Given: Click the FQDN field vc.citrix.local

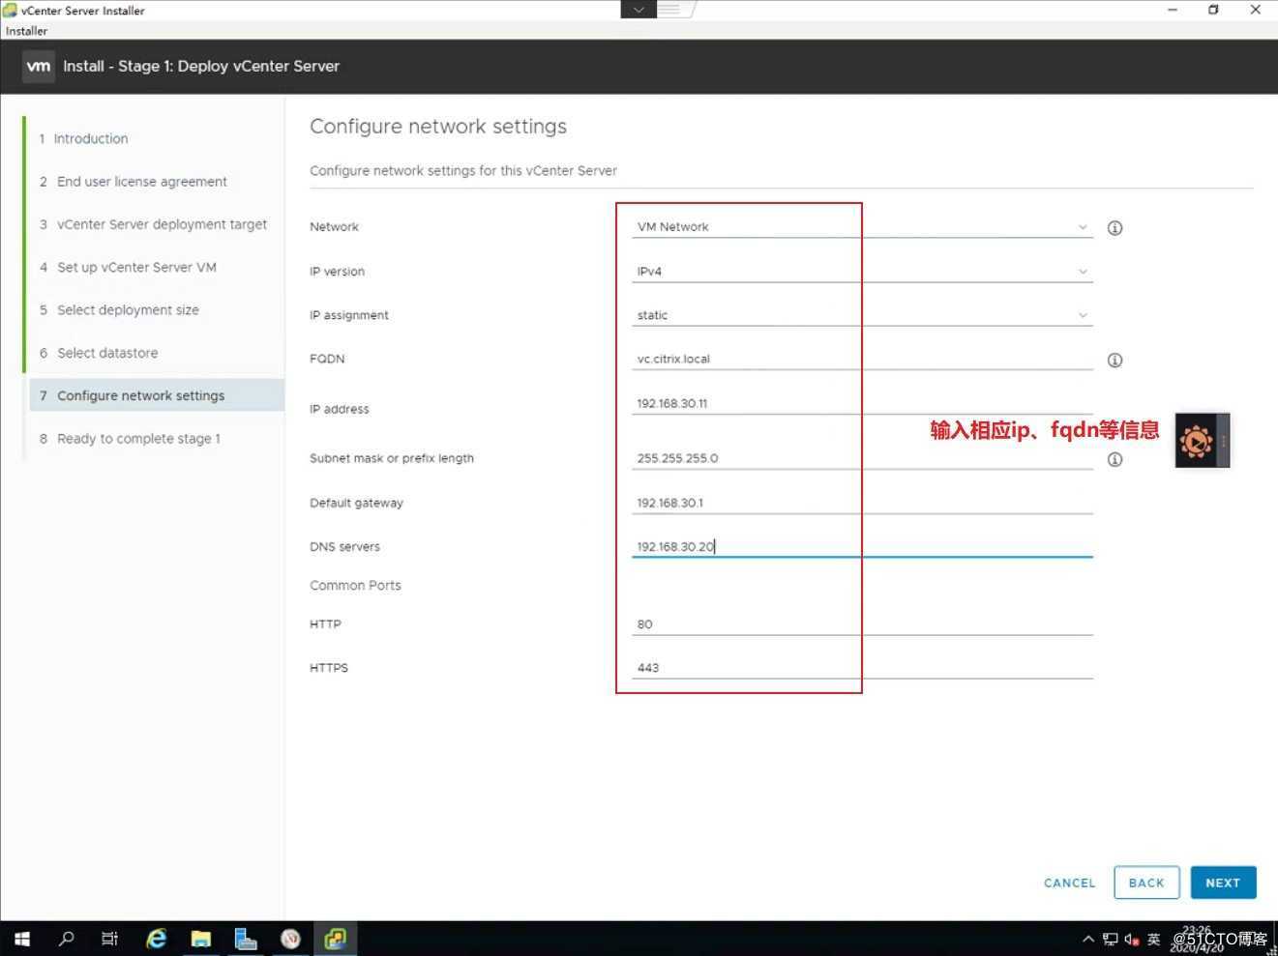Looking at the screenshot, I should coord(863,359).
